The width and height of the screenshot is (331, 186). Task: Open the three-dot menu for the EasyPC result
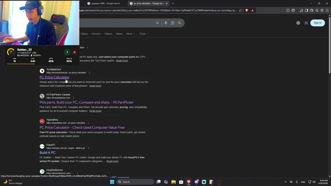(x=88, y=148)
